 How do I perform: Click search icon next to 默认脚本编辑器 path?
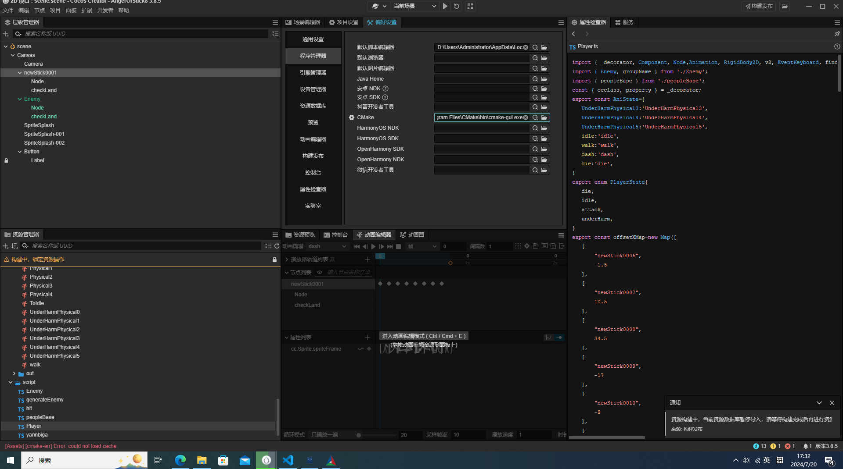[535, 47]
